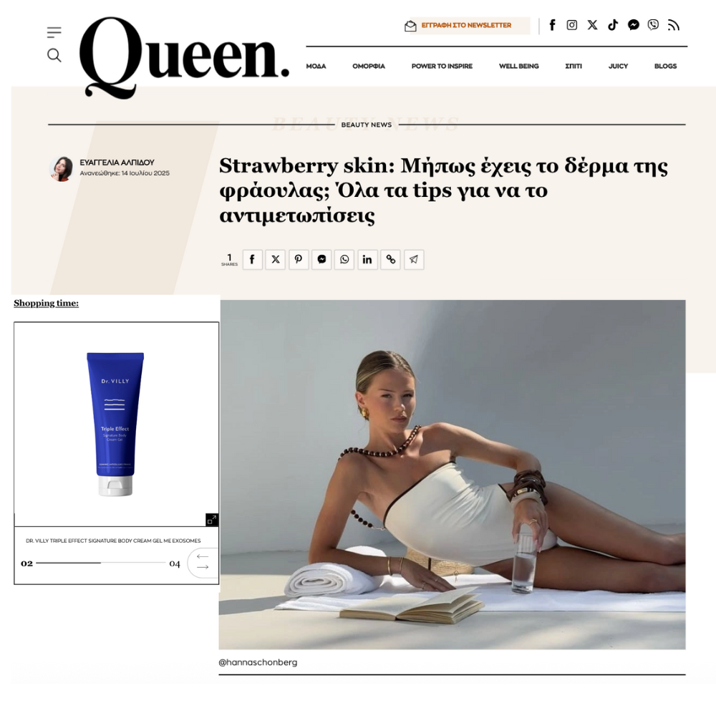
Task: Click the search magnifier icon
Action: [x=54, y=55]
